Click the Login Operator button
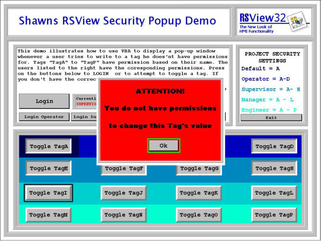 coord(44,117)
